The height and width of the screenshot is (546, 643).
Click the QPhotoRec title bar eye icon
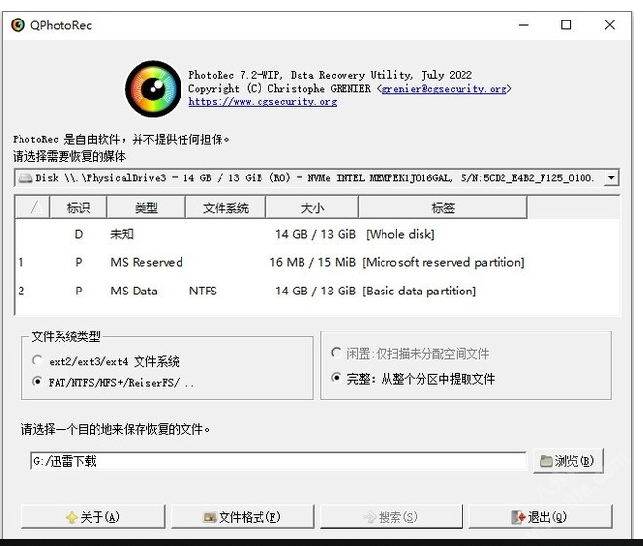pyautogui.click(x=18, y=25)
